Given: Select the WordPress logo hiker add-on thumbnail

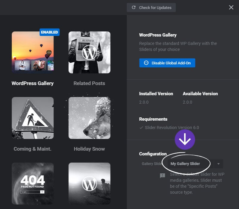Looking at the screenshot, I should click(x=89, y=184).
